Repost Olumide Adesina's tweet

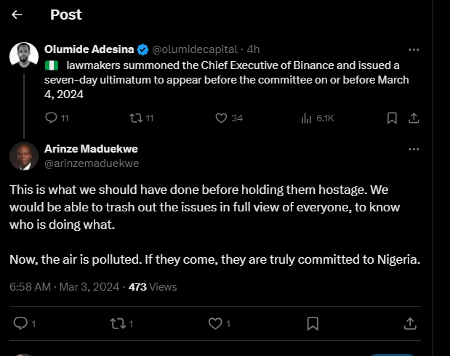pyautogui.click(x=135, y=118)
